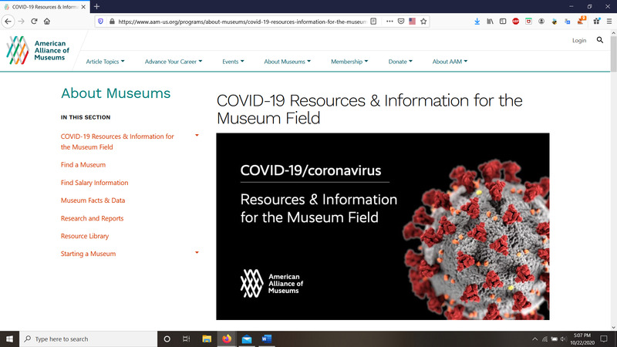Select the COVID-19 Resources browser tab

42,6
